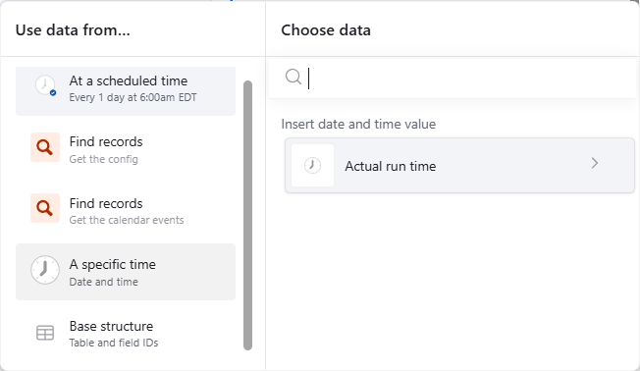Click the text Every 1 day at 6:00am EDT

[133, 97]
